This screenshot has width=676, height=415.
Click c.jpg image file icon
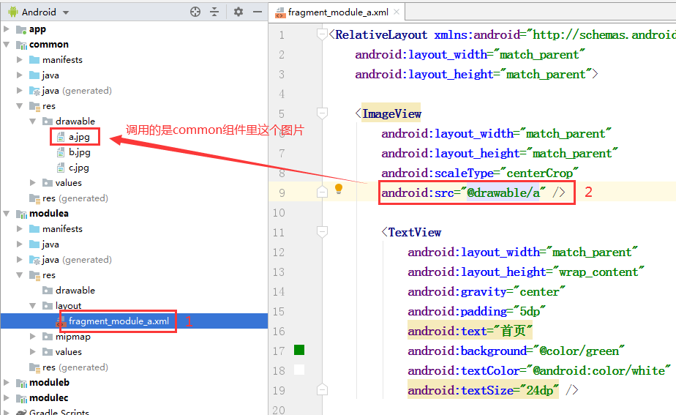pyautogui.click(x=61, y=168)
